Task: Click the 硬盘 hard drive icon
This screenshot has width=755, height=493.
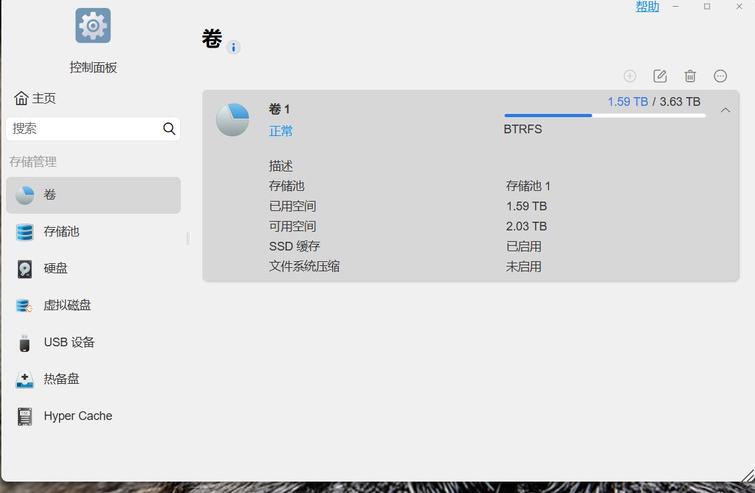Action: click(25, 269)
